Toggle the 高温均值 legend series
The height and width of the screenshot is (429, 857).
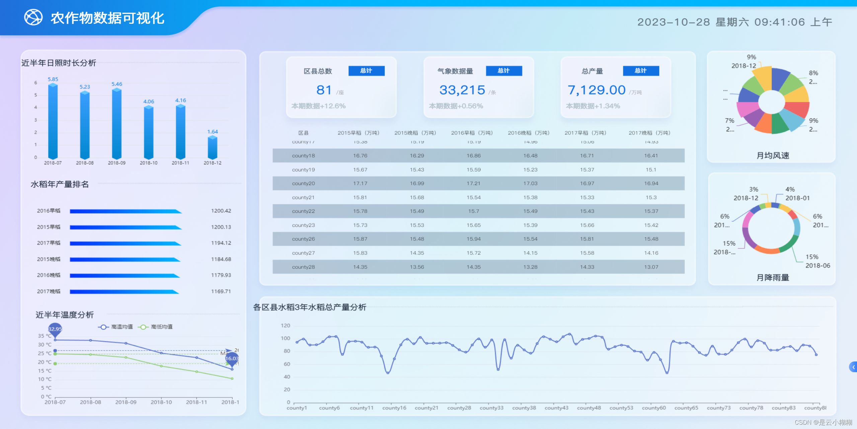(116, 327)
